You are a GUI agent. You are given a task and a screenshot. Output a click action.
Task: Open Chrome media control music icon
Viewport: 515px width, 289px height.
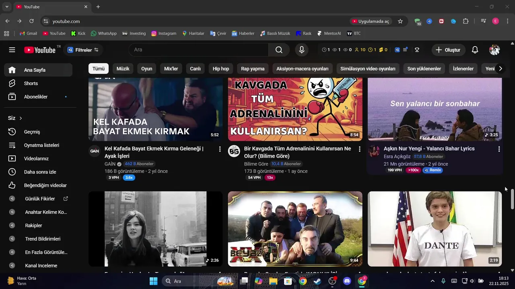pos(483,21)
